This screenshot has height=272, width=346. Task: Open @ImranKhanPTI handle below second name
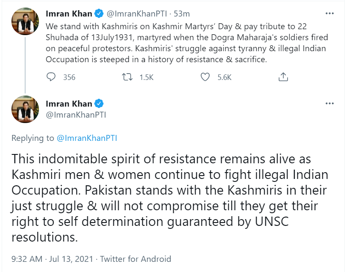[x=76, y=115]
